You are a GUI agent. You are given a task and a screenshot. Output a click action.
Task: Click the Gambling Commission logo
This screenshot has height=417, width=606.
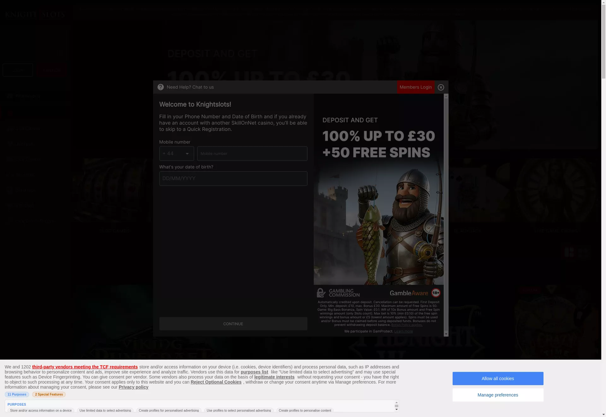tap(338, 293)
